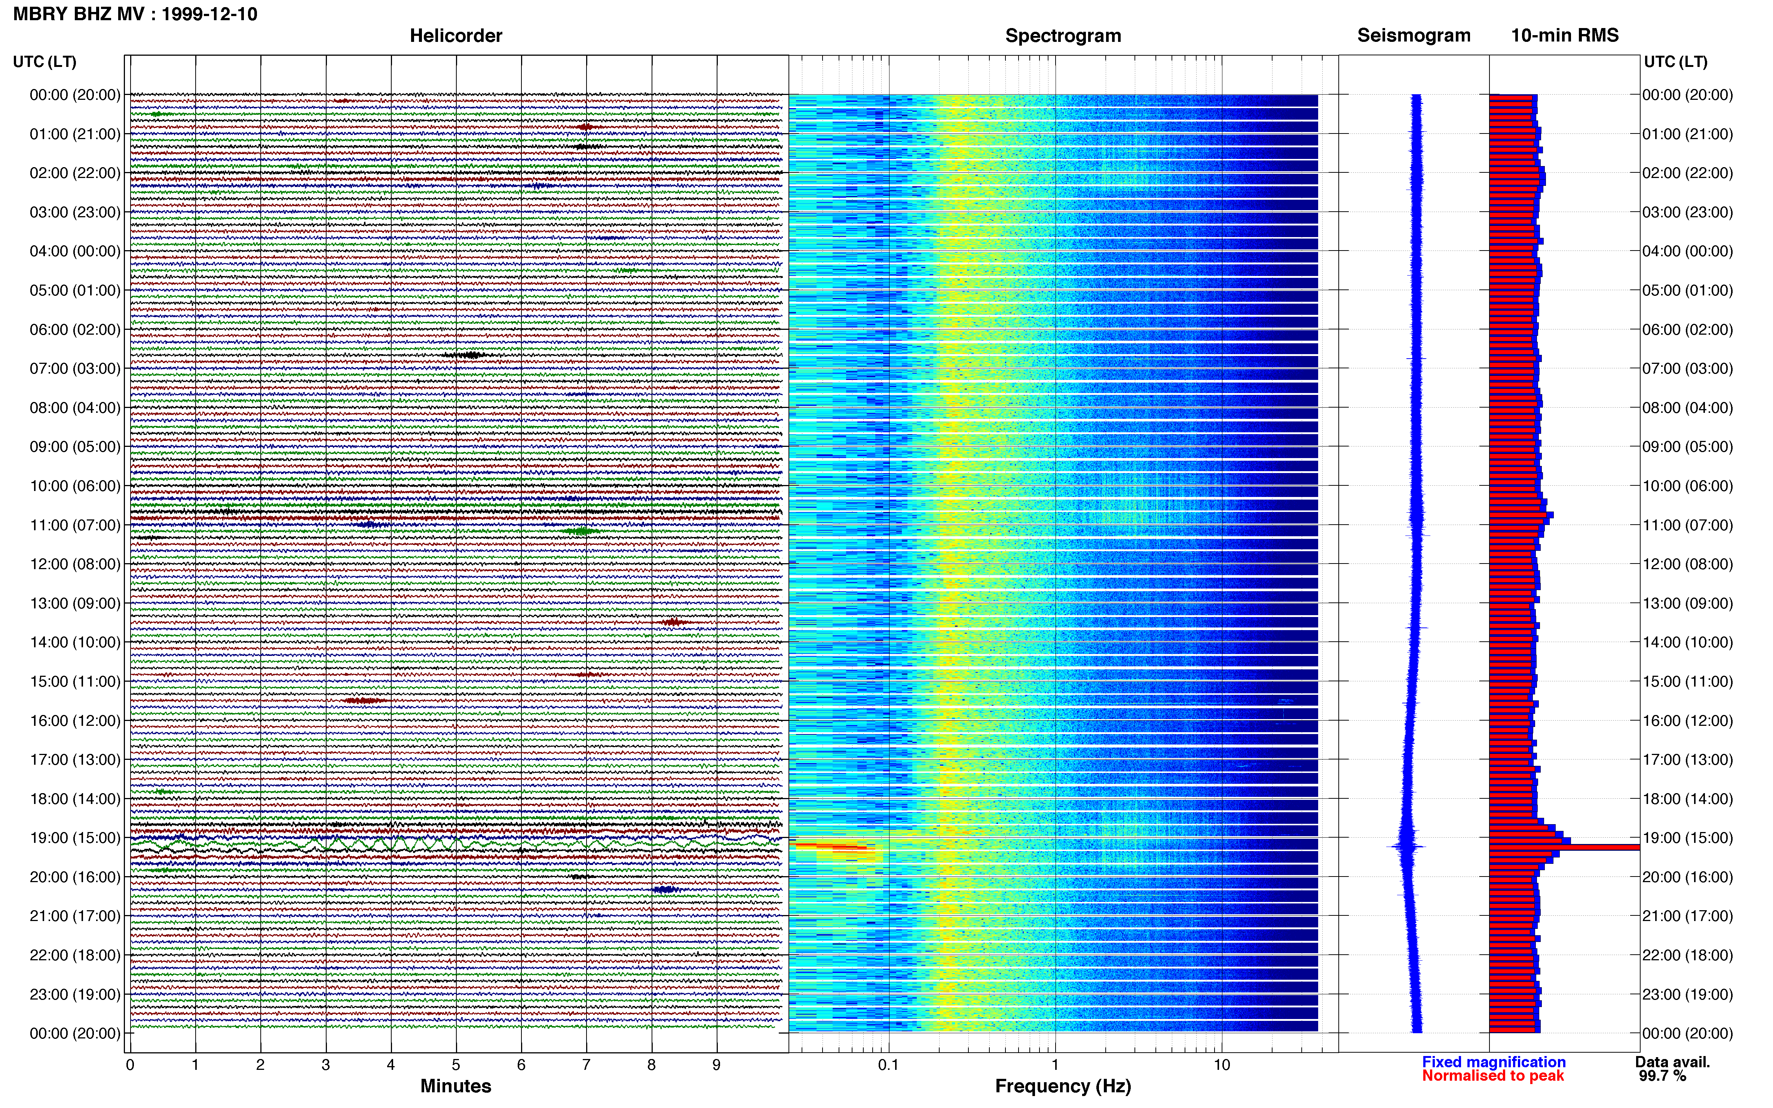Click left time label 05:00 (01:00)

[75, 290]
